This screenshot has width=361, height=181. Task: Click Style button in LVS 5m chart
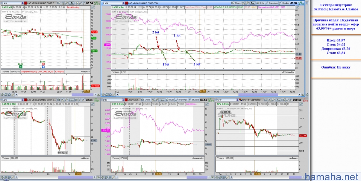pyautogui.click(x=170, y=100)
